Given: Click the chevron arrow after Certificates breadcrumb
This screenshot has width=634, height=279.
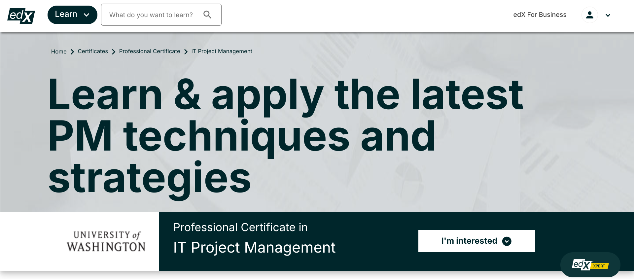Looking at the screenshot, I should [114, 52].
